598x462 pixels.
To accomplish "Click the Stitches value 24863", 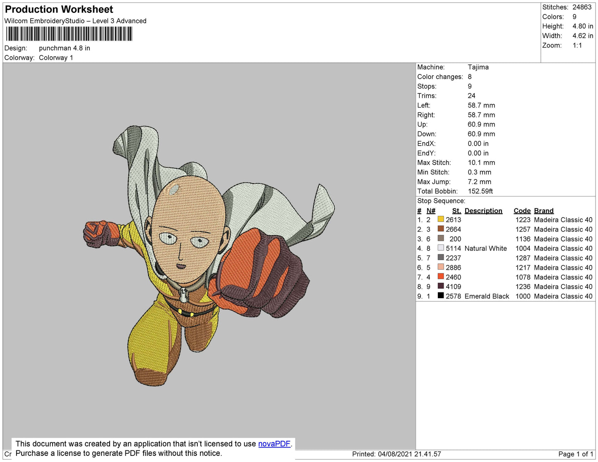I will pos(582,7).
